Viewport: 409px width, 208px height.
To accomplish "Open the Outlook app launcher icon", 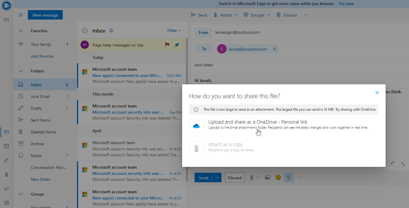I will click(x=7, y=6).
